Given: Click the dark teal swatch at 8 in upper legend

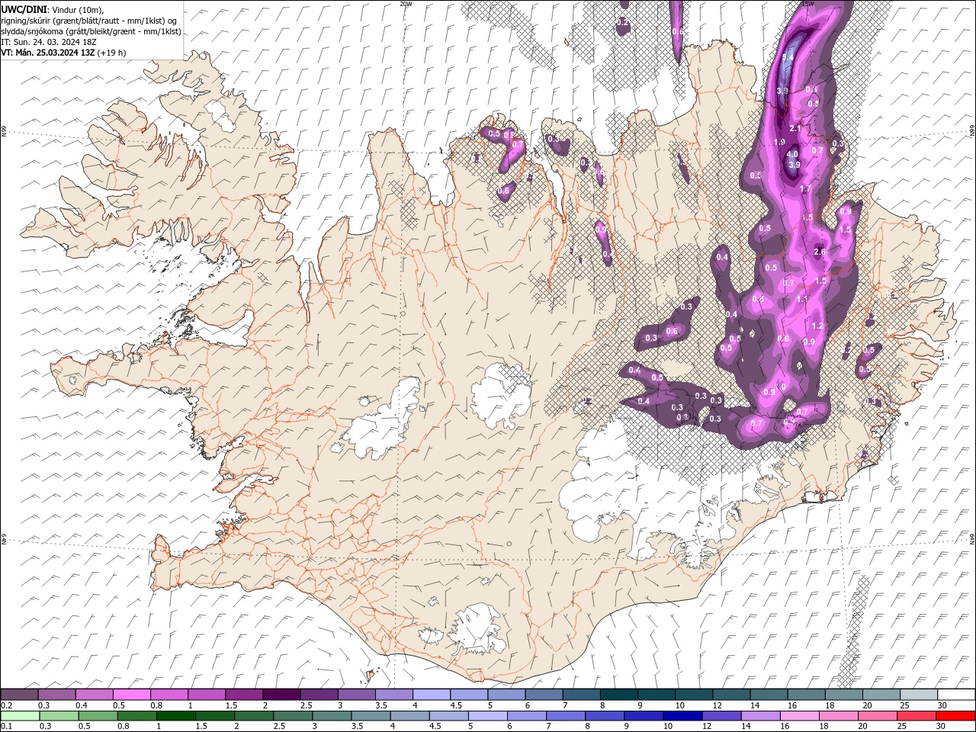Looking at the screenshot, I should [618, 695].
